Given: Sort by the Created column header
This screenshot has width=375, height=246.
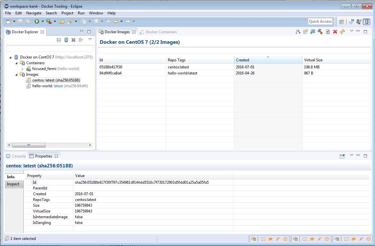Looking at the screenshot, I should coord(268,60).
